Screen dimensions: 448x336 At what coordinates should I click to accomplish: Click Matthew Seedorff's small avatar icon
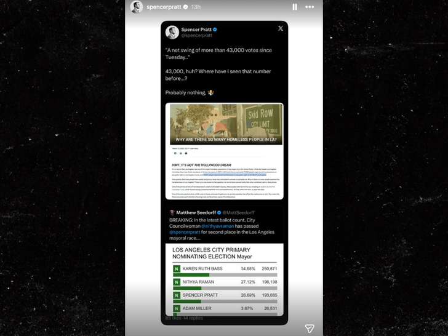(172, 212)
